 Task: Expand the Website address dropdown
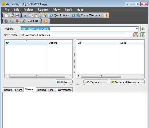pos(137,29)
